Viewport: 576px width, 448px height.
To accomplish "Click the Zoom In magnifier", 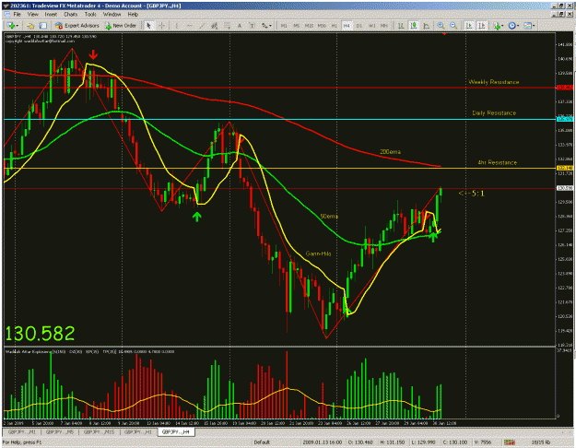I will tap(441, 26).
